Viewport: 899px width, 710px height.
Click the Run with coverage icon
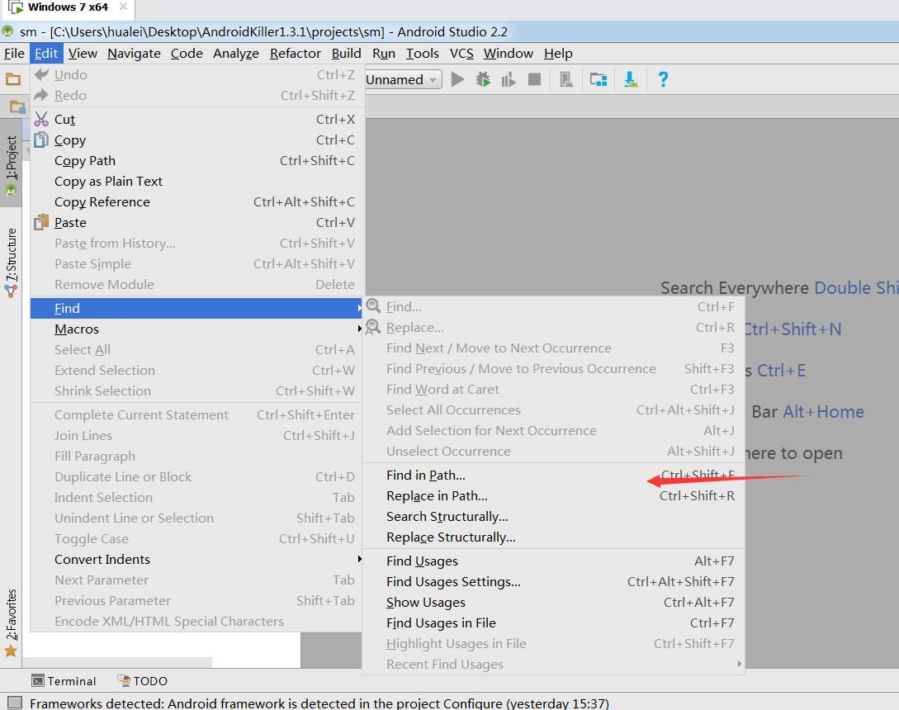click(x=509, y=79)
